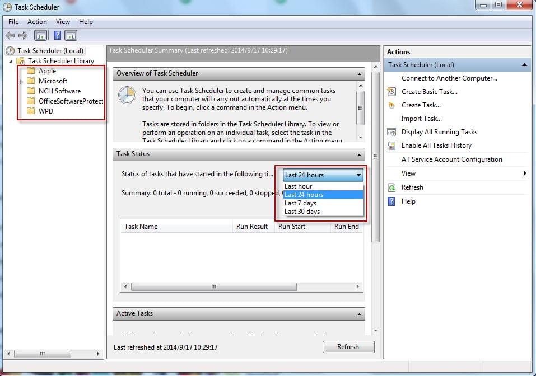Select Create Task in the Actions pane
The width and height of the screenshot is (536, 376).
click(x=416, y=105)
